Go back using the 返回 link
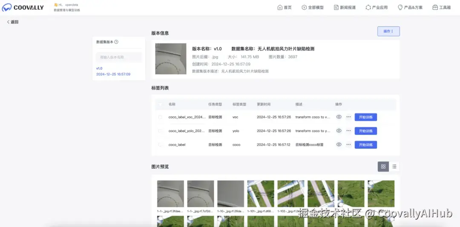The width and height of the screenshot is (460, 227). [x=13, y=22]
